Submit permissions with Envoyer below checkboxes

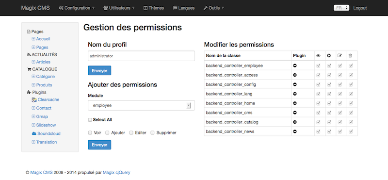pyautogui.click(x=99, y=145)
